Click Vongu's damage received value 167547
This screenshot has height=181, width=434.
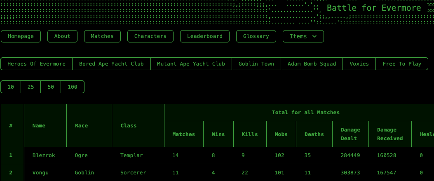click(x=387, y=173)
